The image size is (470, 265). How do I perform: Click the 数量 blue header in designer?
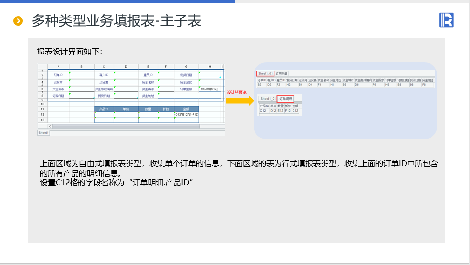click(148, 109)
